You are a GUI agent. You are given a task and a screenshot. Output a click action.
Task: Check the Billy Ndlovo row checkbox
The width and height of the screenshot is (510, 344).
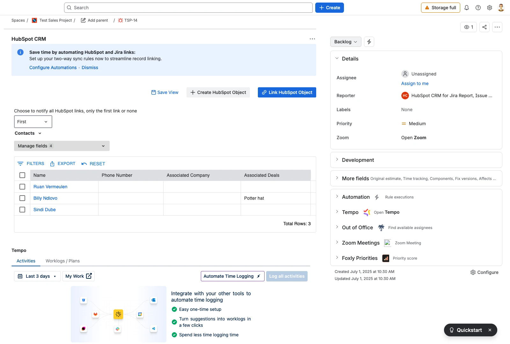click(x=22, y=198)
